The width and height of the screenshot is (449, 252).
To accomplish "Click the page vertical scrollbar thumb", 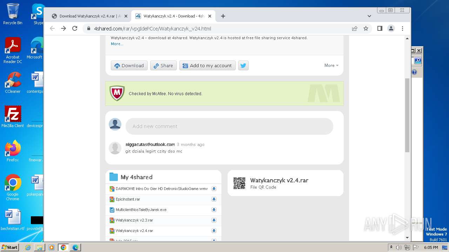I will pyautogui.click(x=407, y=115).
